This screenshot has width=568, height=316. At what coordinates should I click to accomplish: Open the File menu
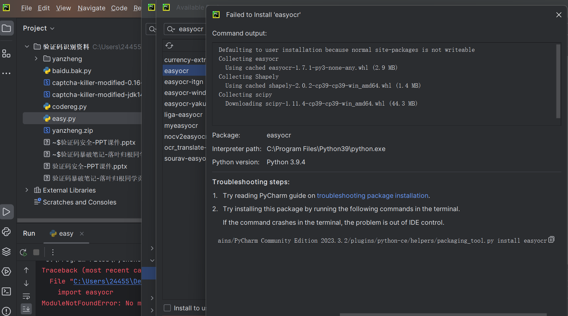(x=26, y=8)
